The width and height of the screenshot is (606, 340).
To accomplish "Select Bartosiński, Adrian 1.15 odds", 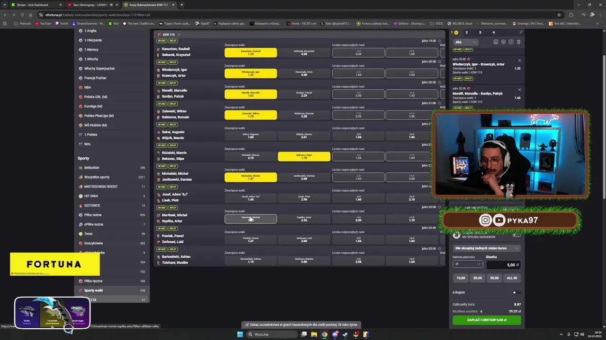I will coord(250,260).
